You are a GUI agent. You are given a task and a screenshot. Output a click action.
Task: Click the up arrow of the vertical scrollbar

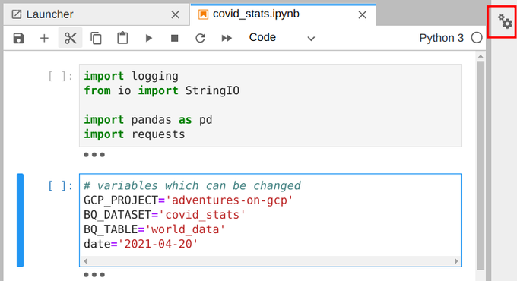pos(481,56)
